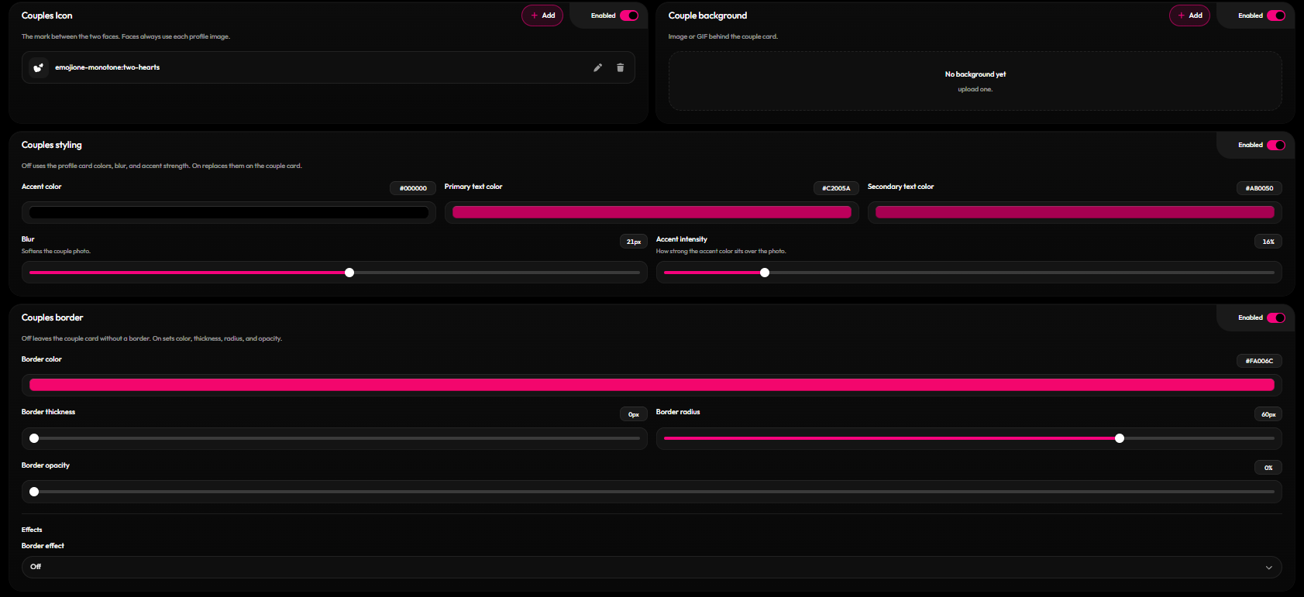The width and height of the screenshot is (1304, 597).
Task: Edit the #FA006C border hex field
Action: click(1259, 361)
